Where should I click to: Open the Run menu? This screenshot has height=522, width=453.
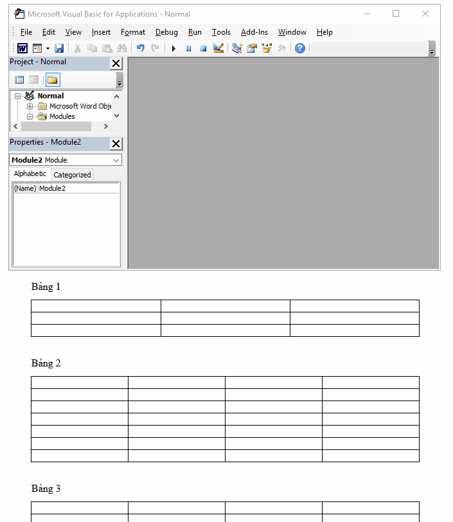point(195,32)
